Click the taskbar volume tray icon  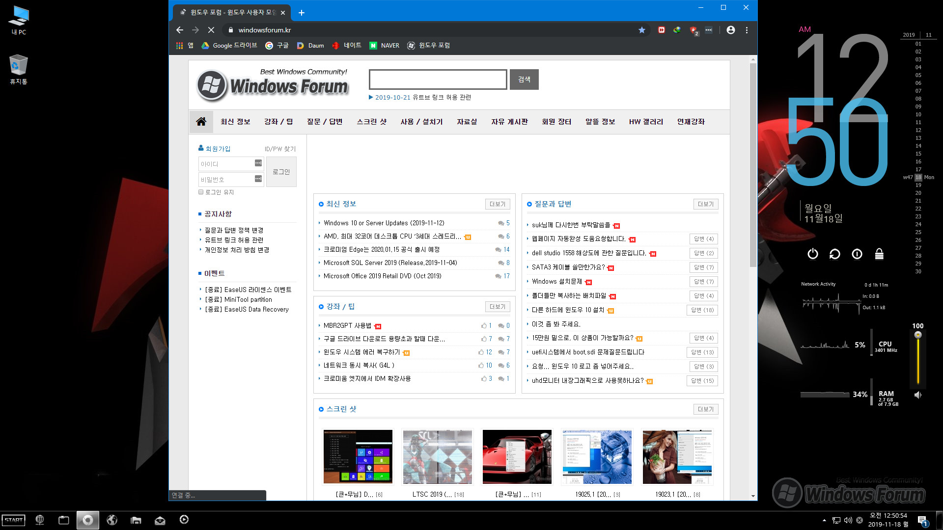click(x=848, y=520)
